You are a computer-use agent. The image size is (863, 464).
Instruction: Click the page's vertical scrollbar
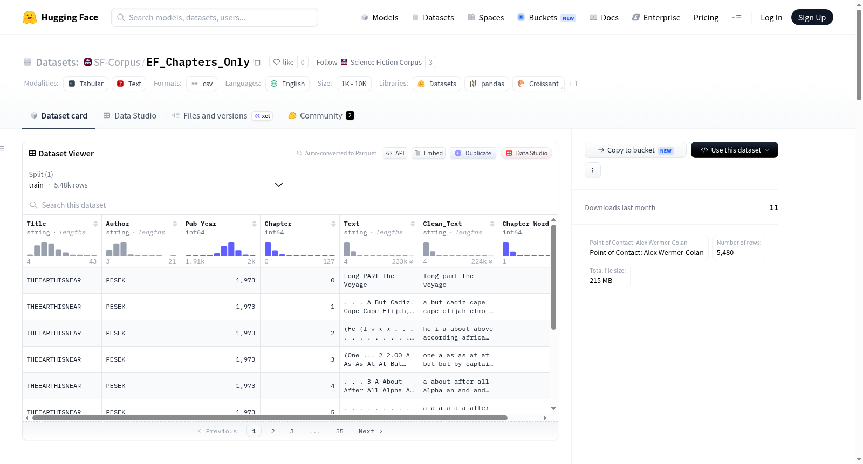859,54
